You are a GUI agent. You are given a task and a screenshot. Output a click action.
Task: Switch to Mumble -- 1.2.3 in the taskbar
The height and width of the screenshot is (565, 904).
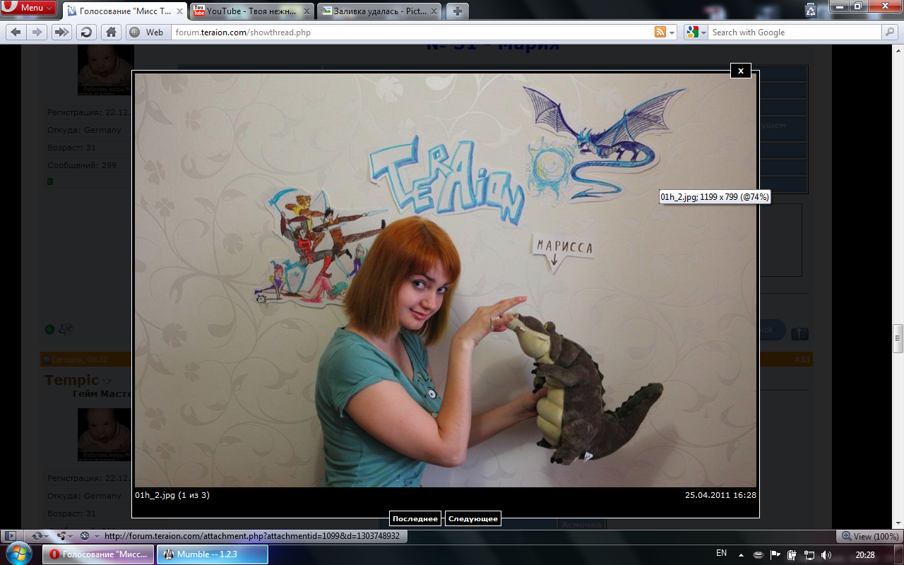[x=212, y=554]
